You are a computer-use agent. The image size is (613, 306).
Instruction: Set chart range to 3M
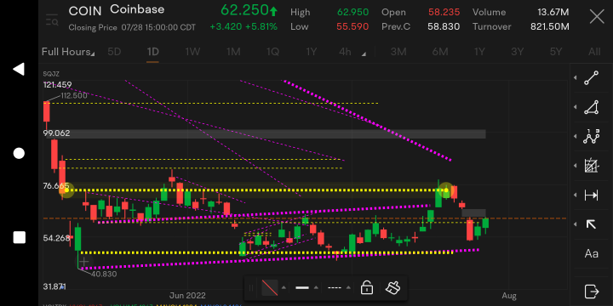398,52
